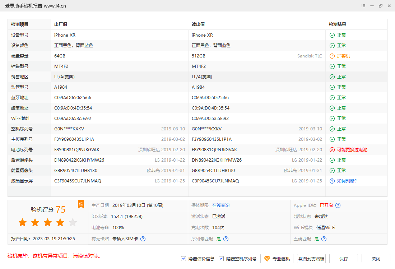Click factory mainboard serial F3Y90960435L1P1A
The height and width of the screenshot is (269, 395).
click(74, 139)
